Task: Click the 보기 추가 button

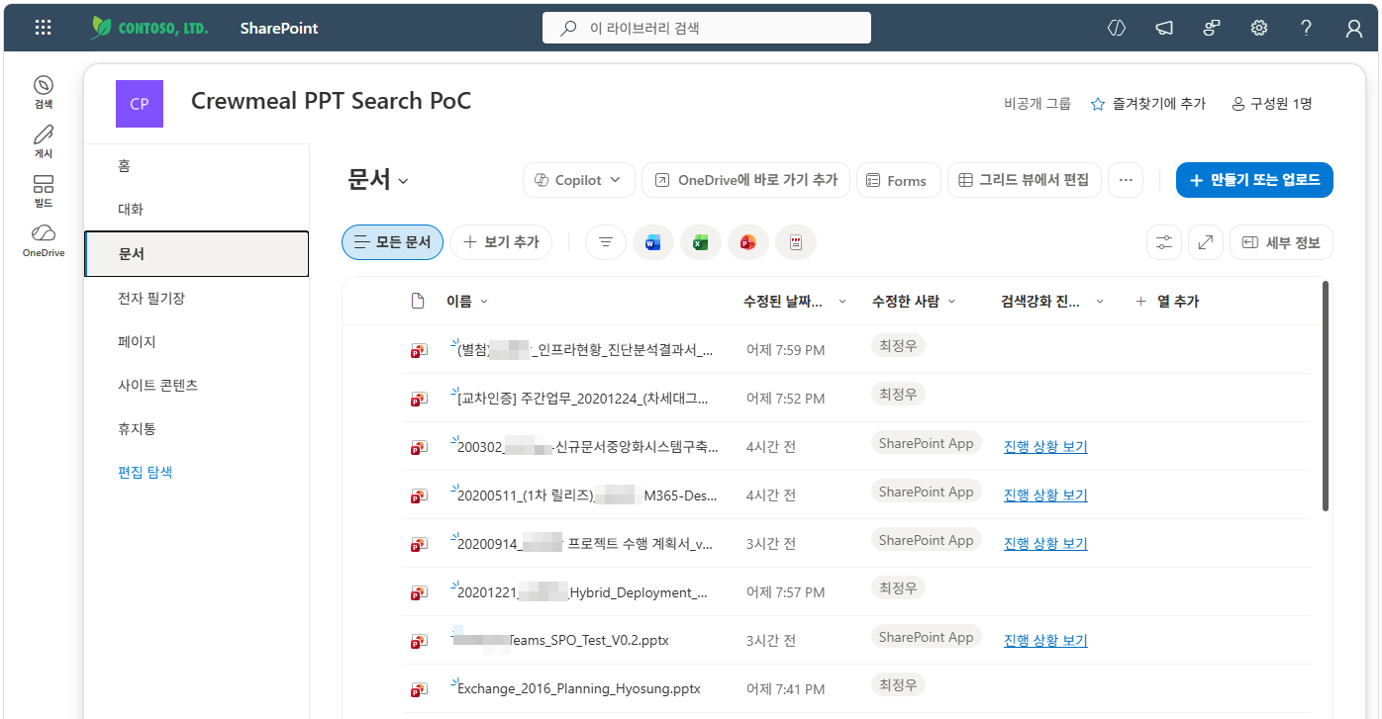Action: (501, 242)
